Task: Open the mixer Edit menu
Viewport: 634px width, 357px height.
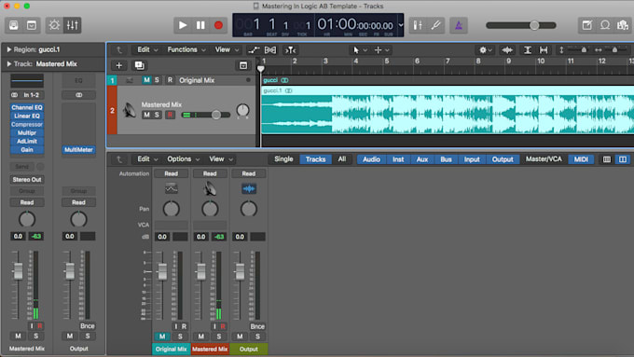Action: 147,158
